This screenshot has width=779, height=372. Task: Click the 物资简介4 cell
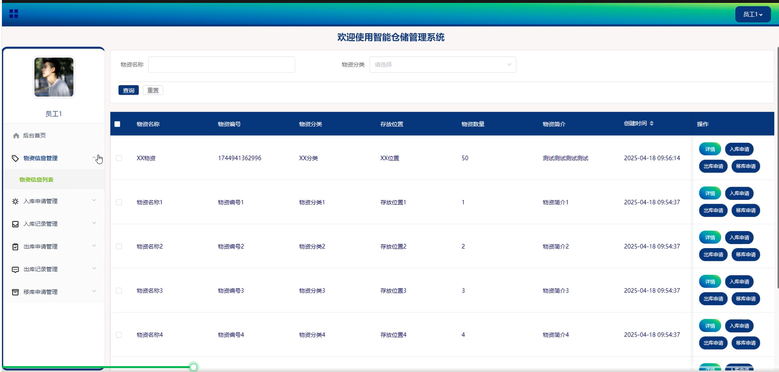pyautogui.click(x=556, y=335)
